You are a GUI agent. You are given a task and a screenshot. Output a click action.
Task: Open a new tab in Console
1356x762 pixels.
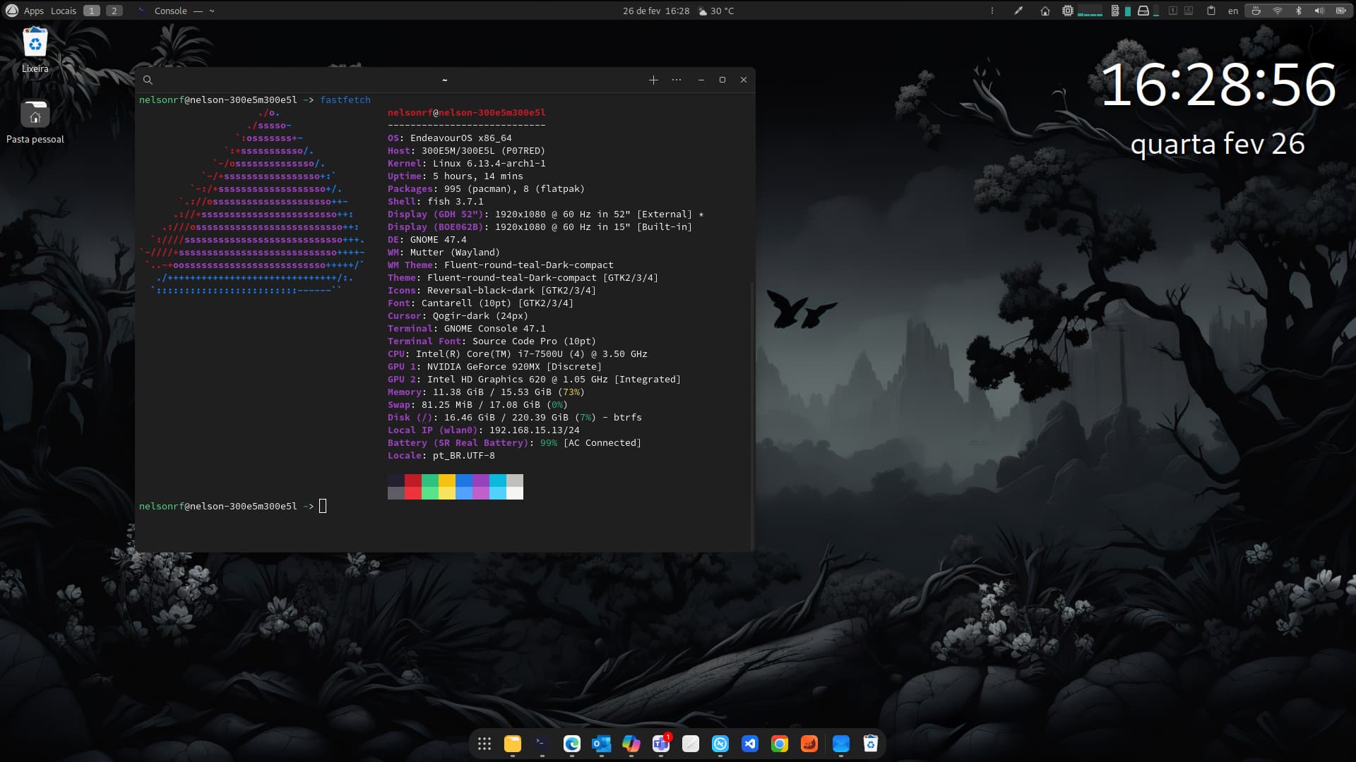[653, 80]
